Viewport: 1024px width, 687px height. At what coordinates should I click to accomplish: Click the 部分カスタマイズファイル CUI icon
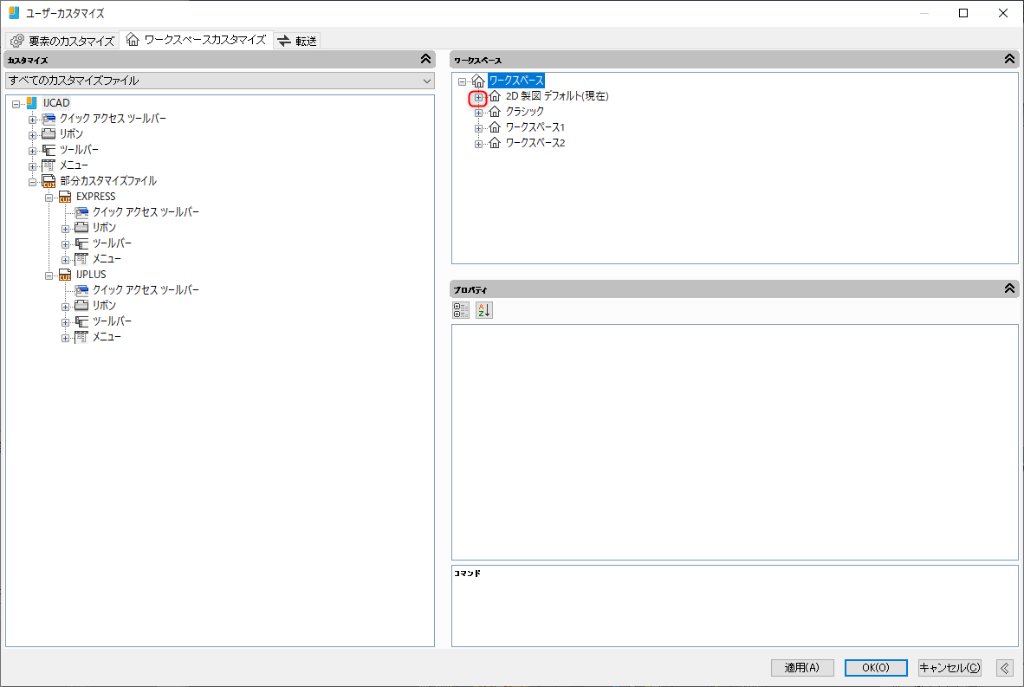(x=49, y=181)
